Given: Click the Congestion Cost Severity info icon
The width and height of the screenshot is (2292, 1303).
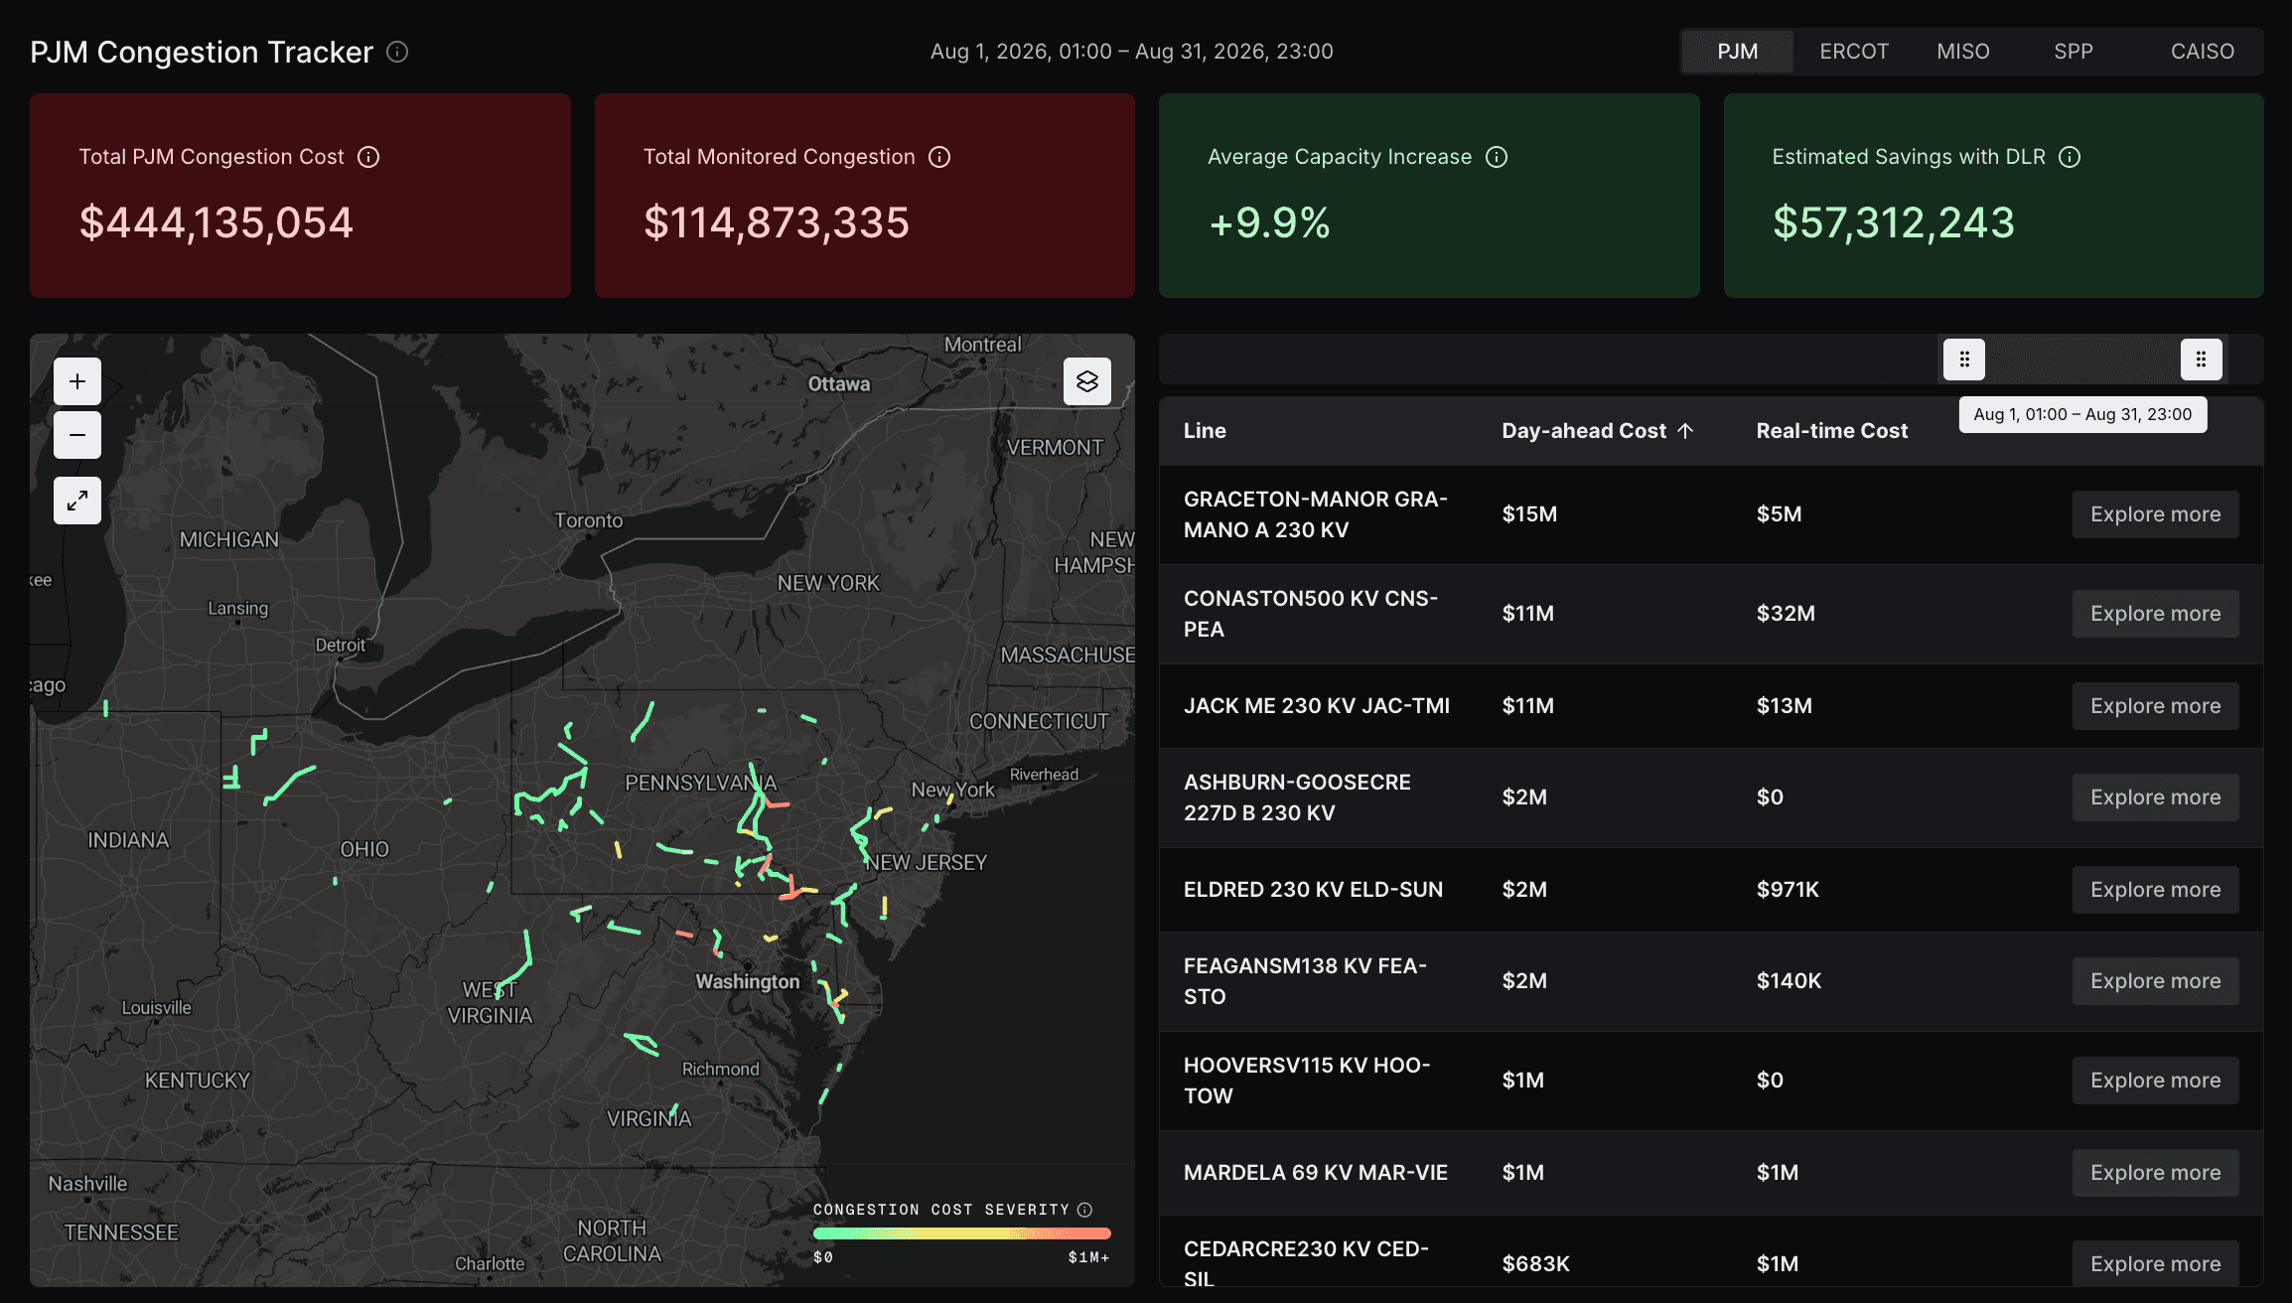Looking at the screenshot, I should [1085, 1210].
